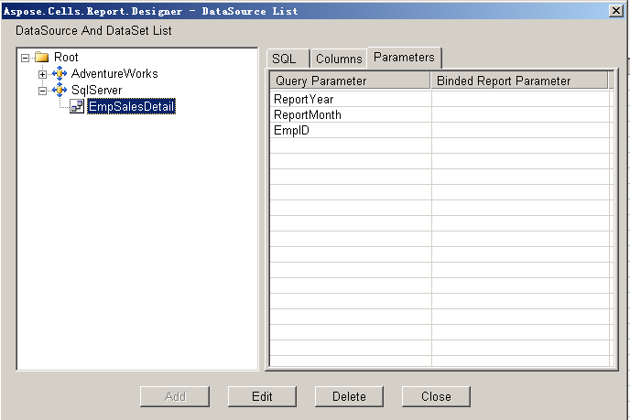Click the Close button at bottom
The height and width of the screenshot is (420, 630).
pyautogui.click(x=436, y=397)
